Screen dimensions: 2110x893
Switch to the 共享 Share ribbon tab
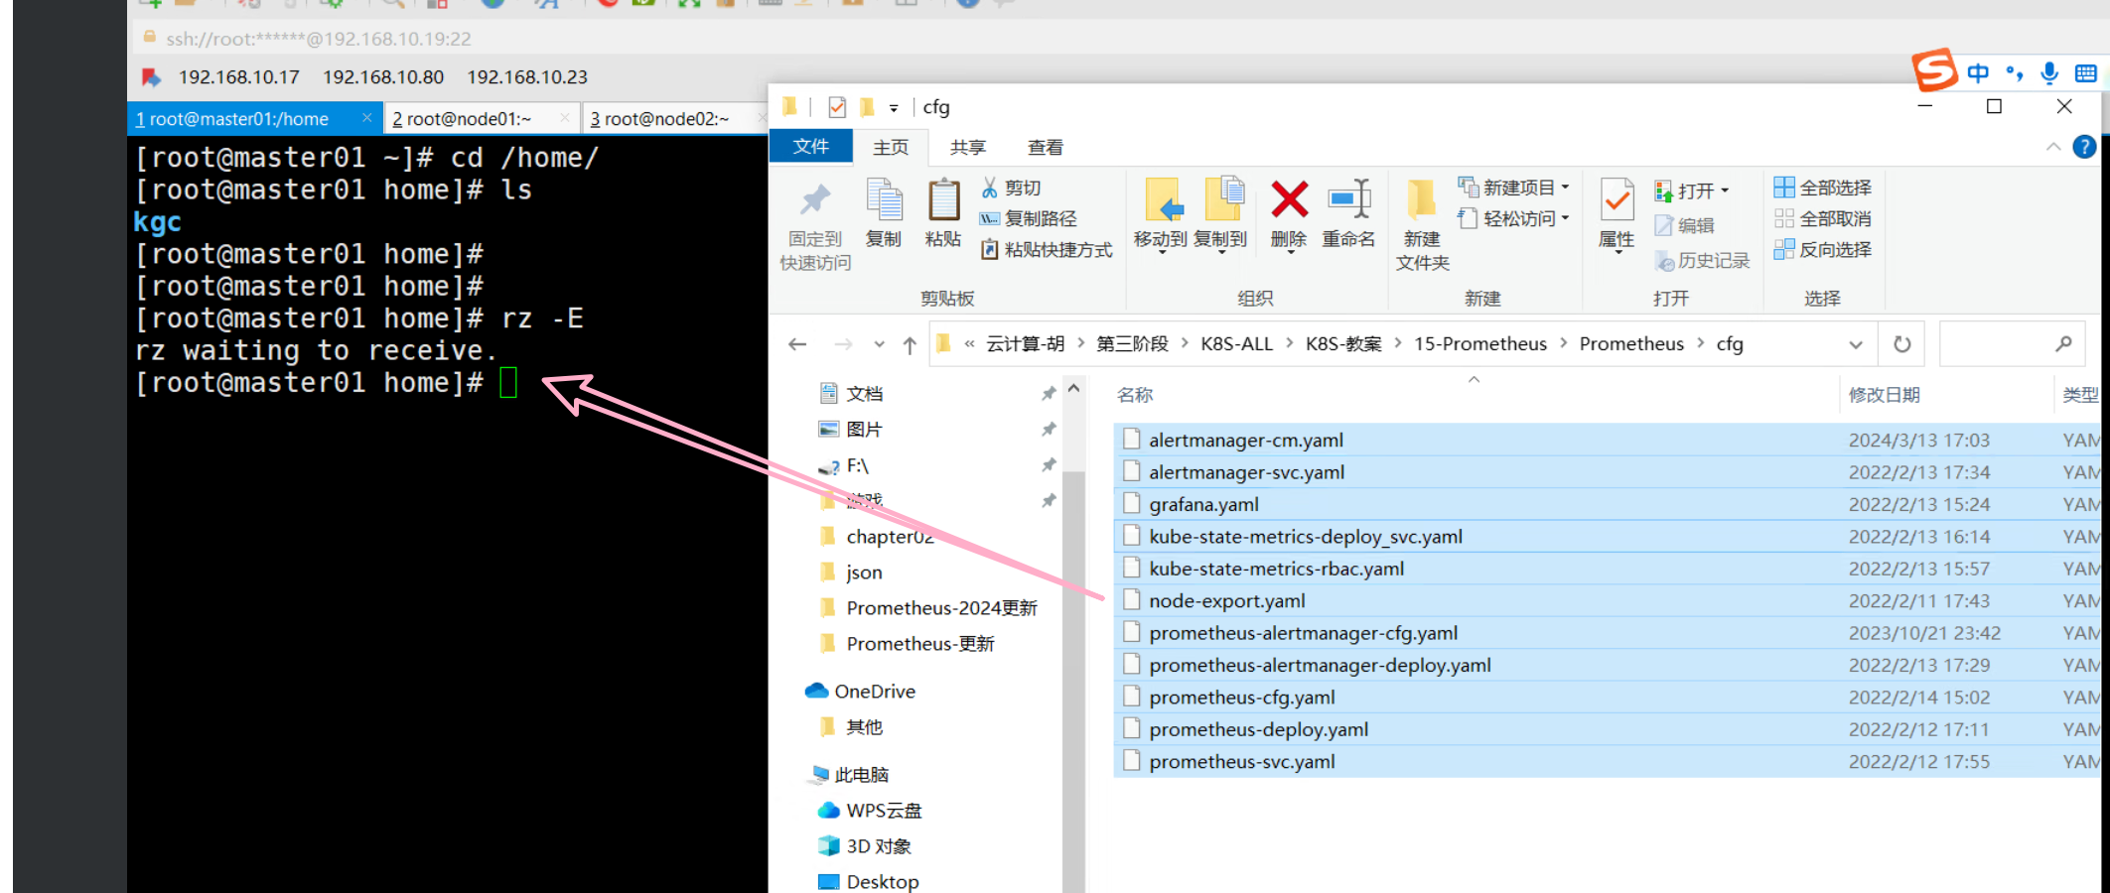click(967, 147)
